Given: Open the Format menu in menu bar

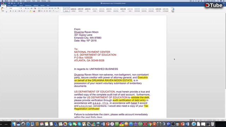Looking at the screenshot, I should coord(28,1).
